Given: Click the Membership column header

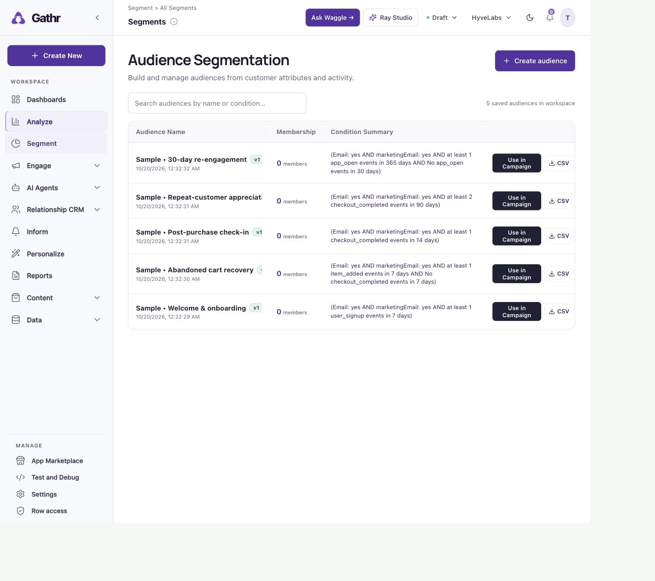Looking at the screenshot, I should (x=296, y=132).
